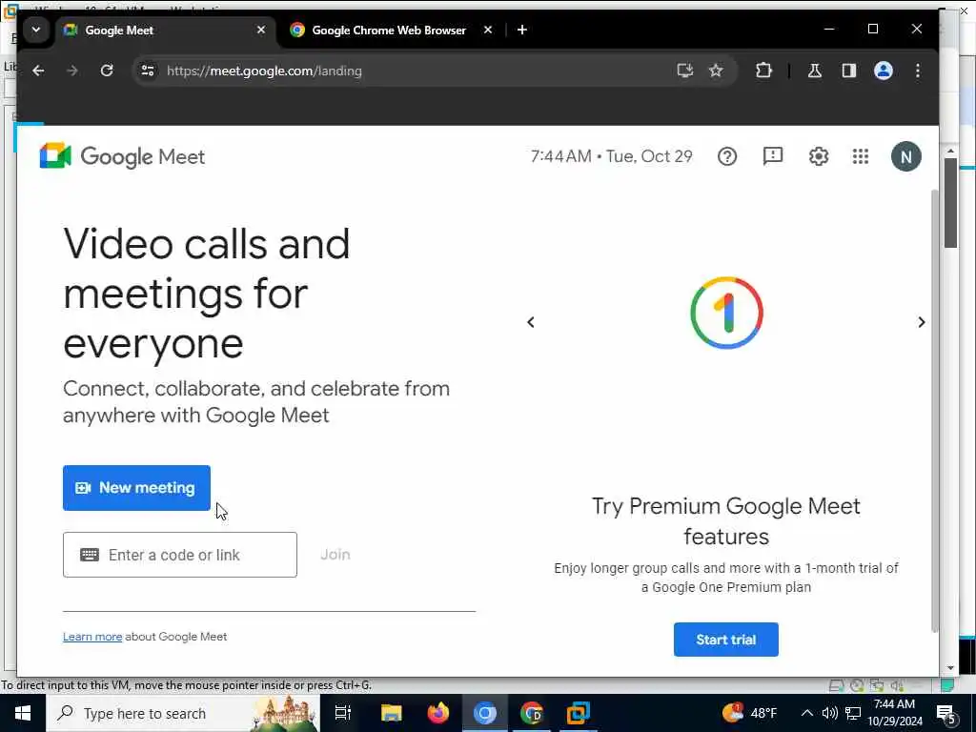The height and width of the screenshot is (732, 976).
Task: Click the Google Meet logo
Action: click(x=122, y=156)
